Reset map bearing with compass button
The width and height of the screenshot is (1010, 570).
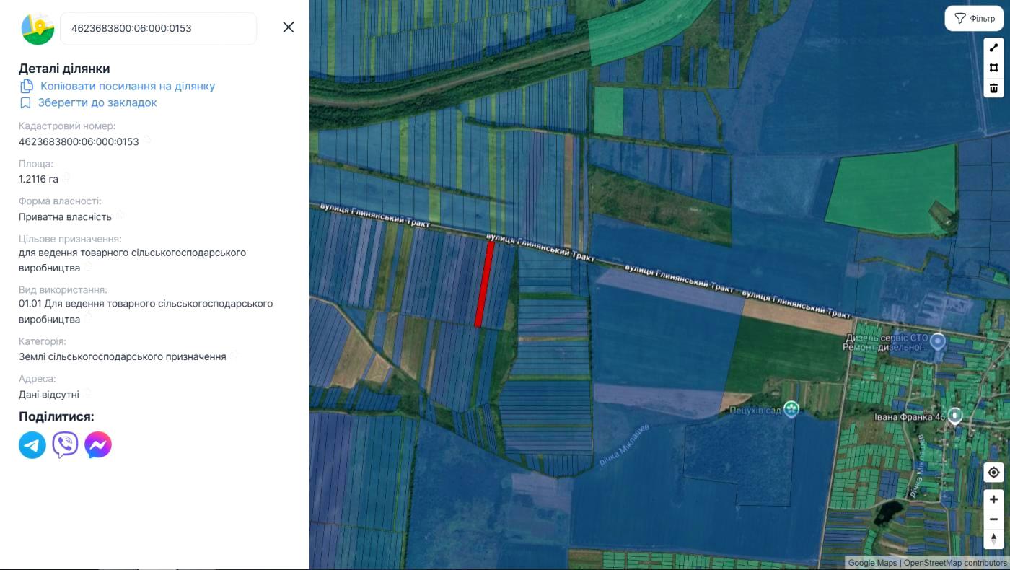993,538
